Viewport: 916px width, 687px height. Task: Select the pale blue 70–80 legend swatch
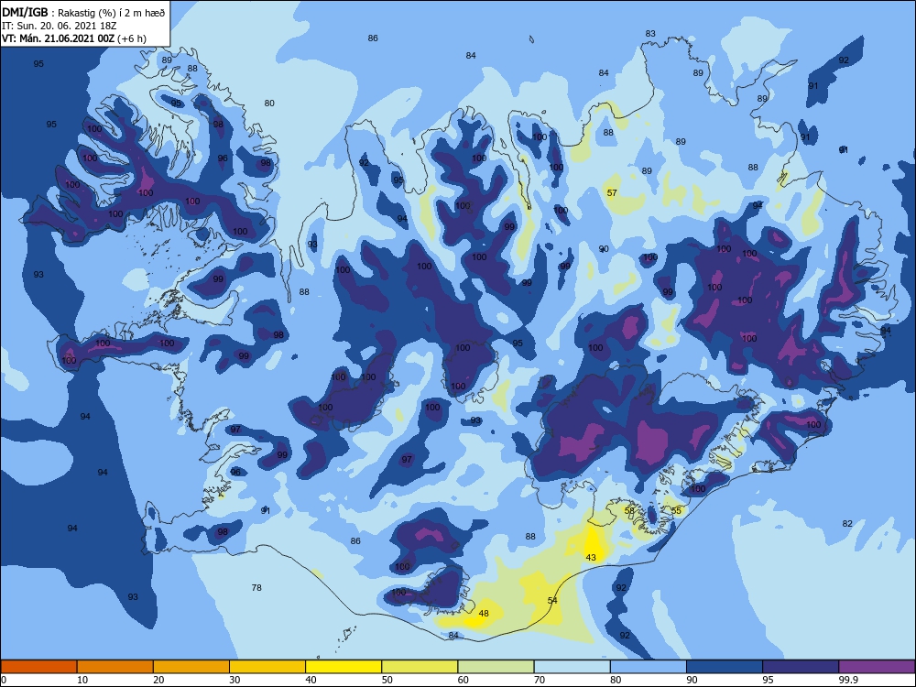pos(572,667)
